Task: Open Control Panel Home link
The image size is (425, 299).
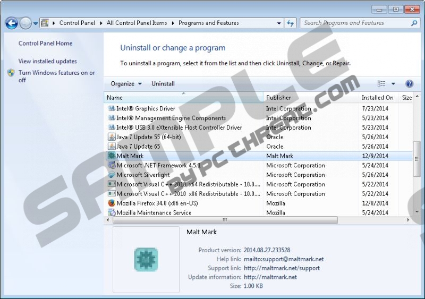Action: pos(45,44)
